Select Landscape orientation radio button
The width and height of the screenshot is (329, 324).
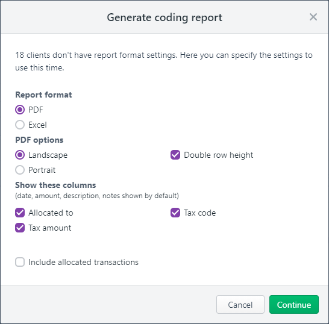20,155
